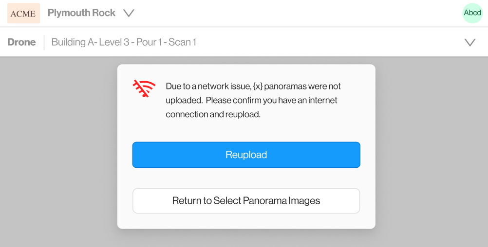Click the red no-wifi network error icon

pos(144,88)
